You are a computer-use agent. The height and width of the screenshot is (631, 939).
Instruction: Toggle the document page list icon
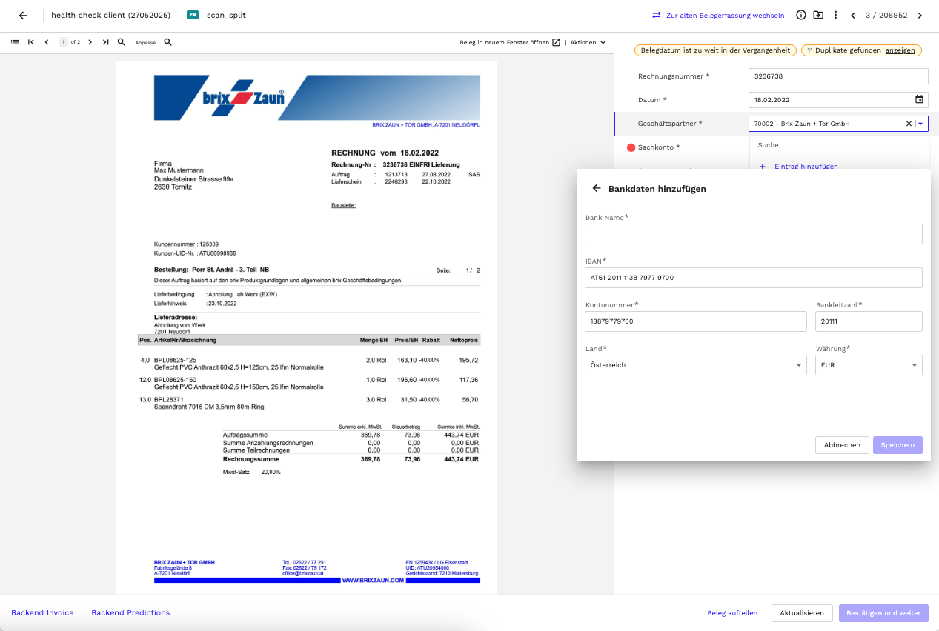point(15,42)
